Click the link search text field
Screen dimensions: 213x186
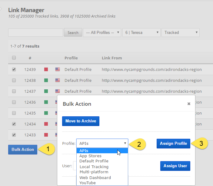(x=35, y=33)
